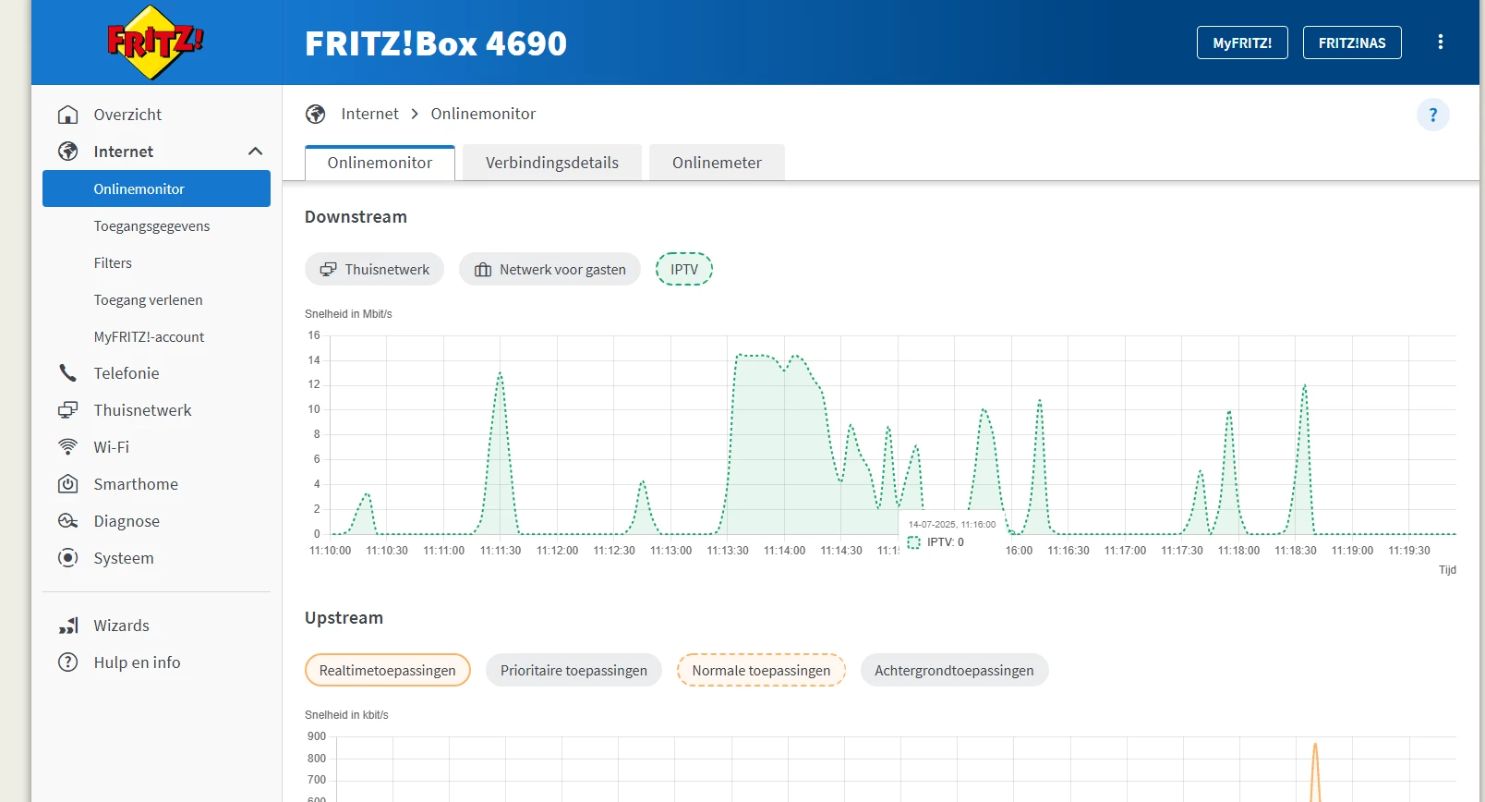Image resolution: width=1485 pixels, height=802 pixels.
Task: Toggle Normale toepassingen upstream series
Action: [761, 670]
